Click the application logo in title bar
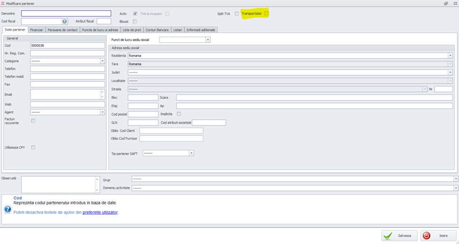 [3, 3]
